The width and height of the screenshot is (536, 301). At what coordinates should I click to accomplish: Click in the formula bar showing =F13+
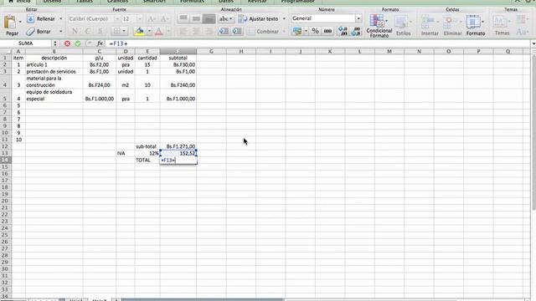click(x=318, y=43)
